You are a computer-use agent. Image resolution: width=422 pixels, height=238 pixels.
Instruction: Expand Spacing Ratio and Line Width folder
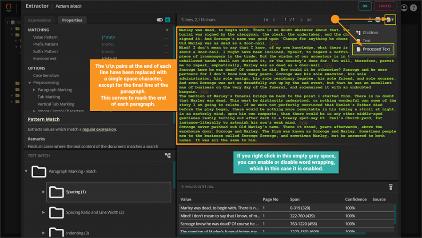[x=44, y=212]
